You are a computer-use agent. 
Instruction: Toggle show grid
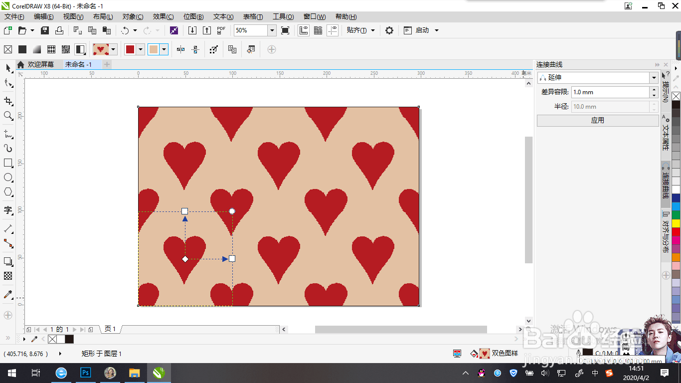(x=318, y=30)
